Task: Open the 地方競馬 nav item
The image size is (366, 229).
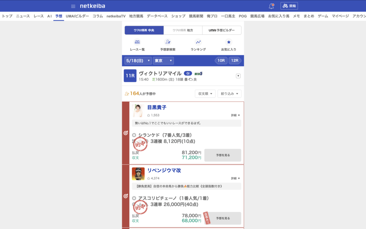Action: 136,16
